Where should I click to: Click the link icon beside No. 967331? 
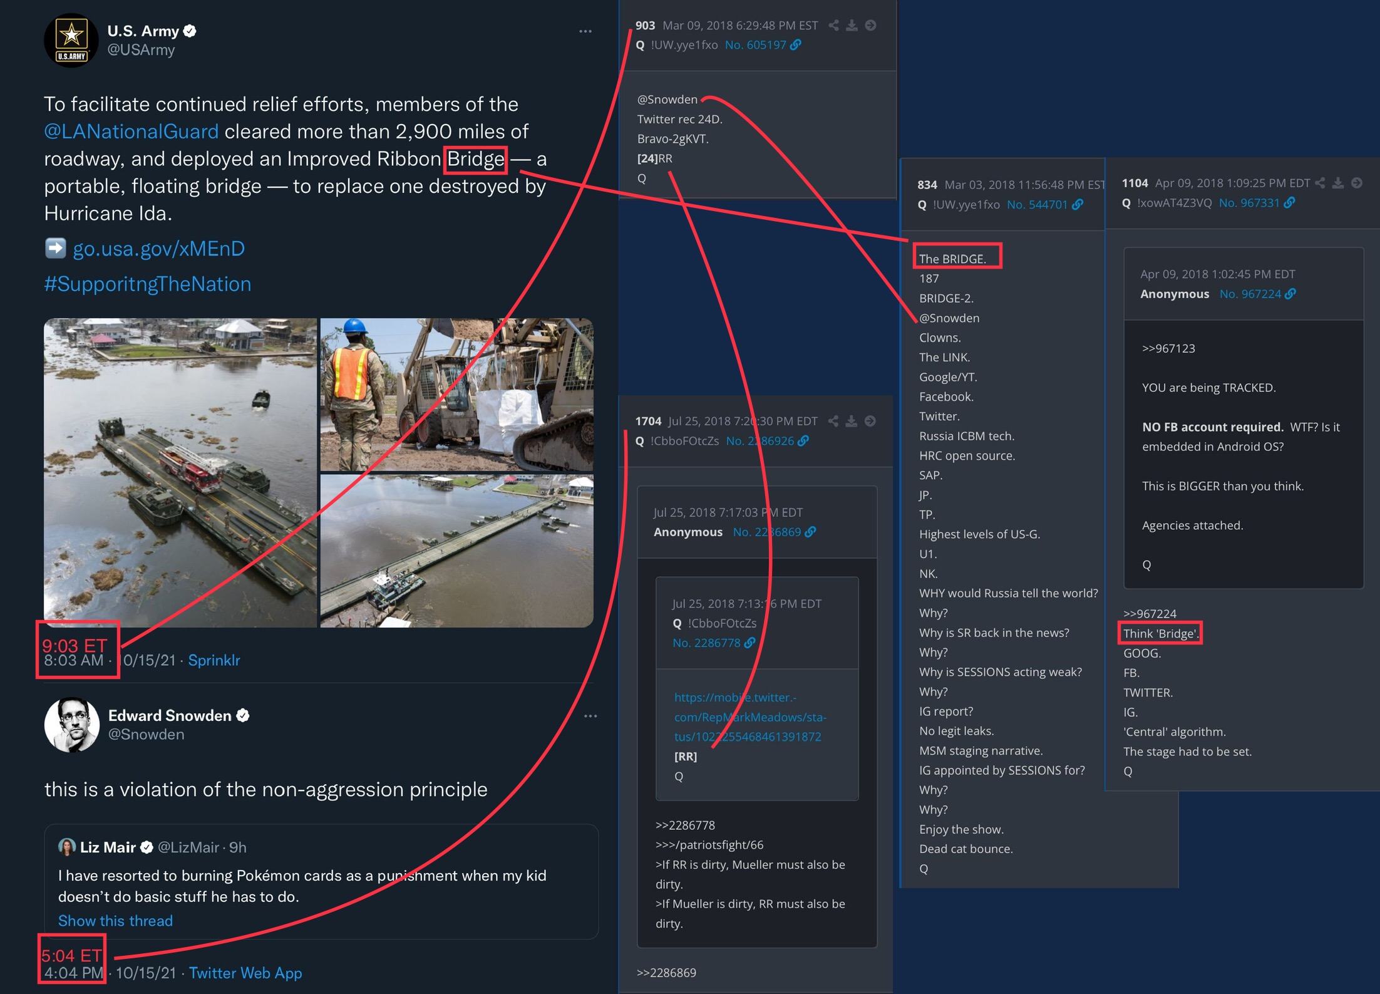1289,203
